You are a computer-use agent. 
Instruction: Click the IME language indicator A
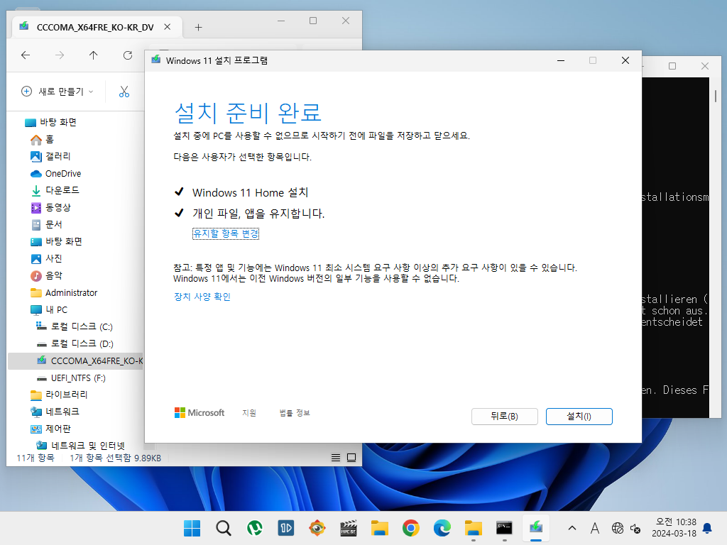(x=594, y=528)
